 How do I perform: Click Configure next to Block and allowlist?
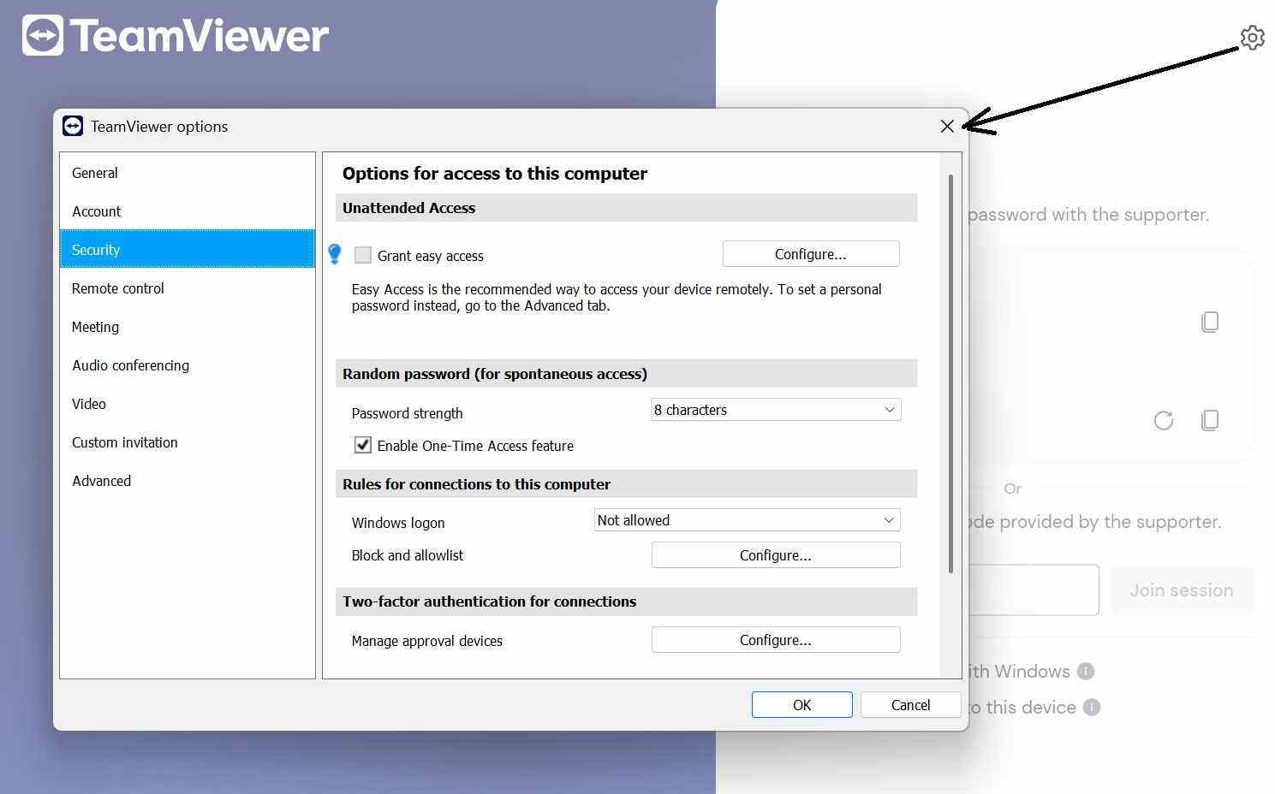775,554
